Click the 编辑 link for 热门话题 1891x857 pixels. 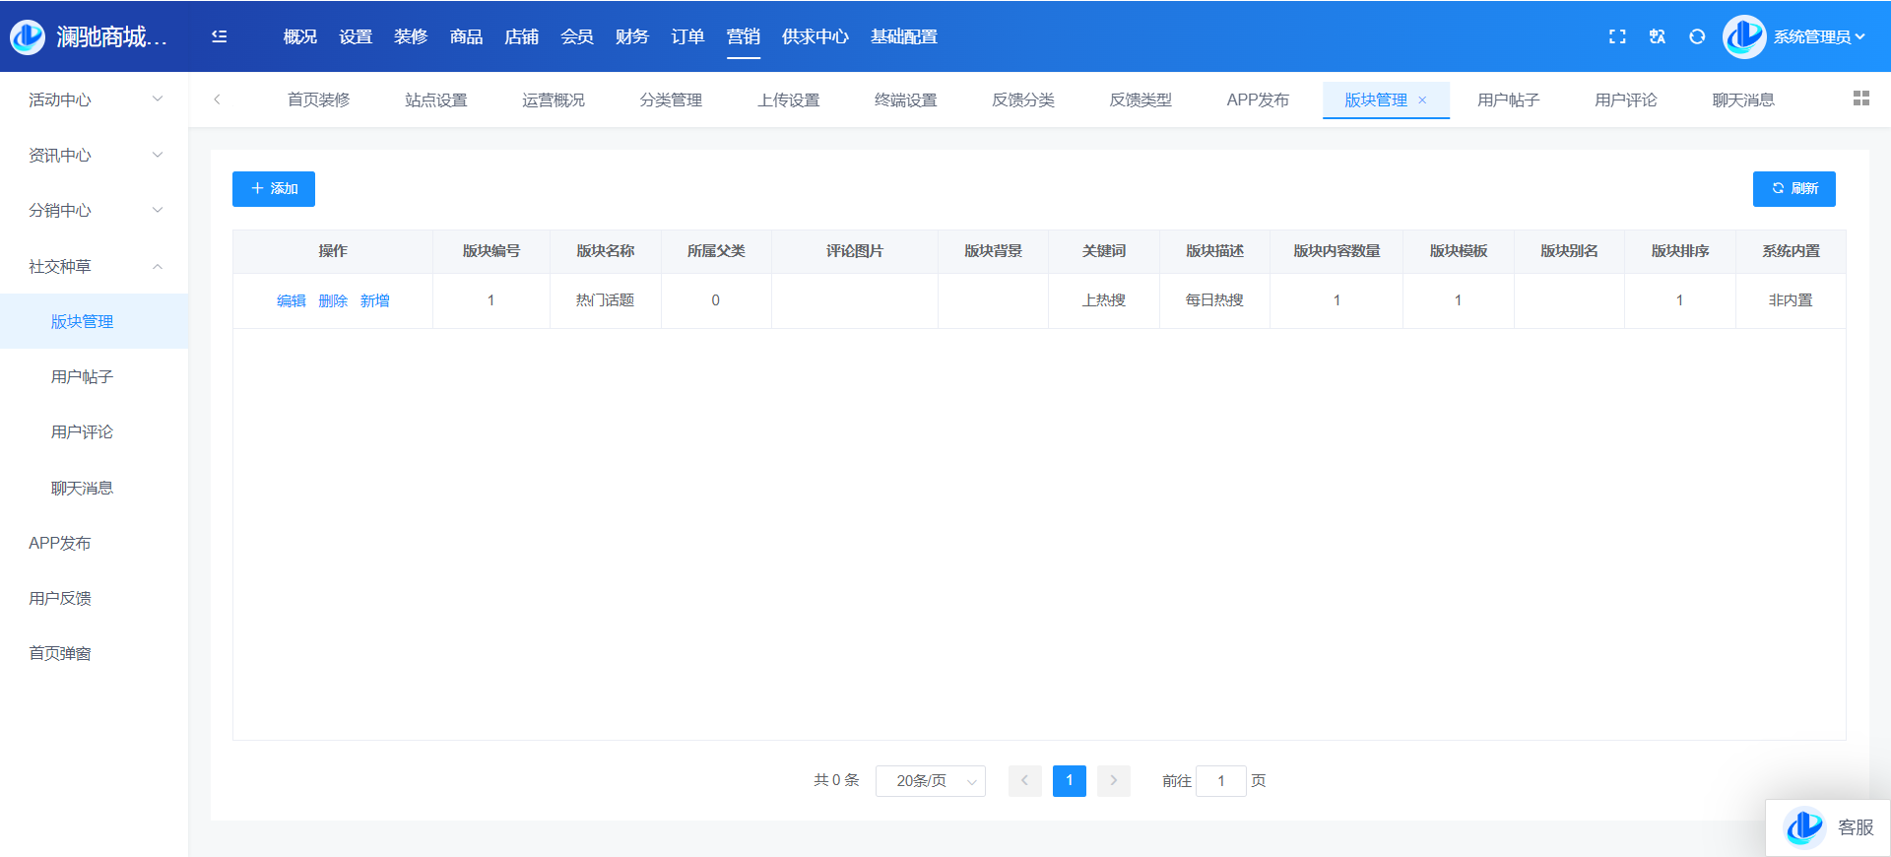pyautogui.click(x=291, y=300)
